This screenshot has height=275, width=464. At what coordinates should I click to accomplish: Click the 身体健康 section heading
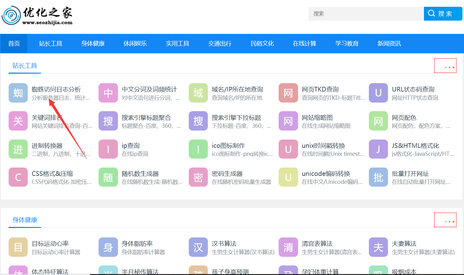click(25, 220)
